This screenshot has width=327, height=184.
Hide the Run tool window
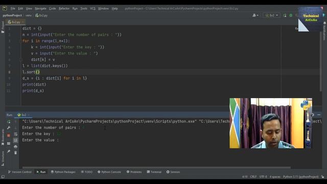tap(319, 114)
